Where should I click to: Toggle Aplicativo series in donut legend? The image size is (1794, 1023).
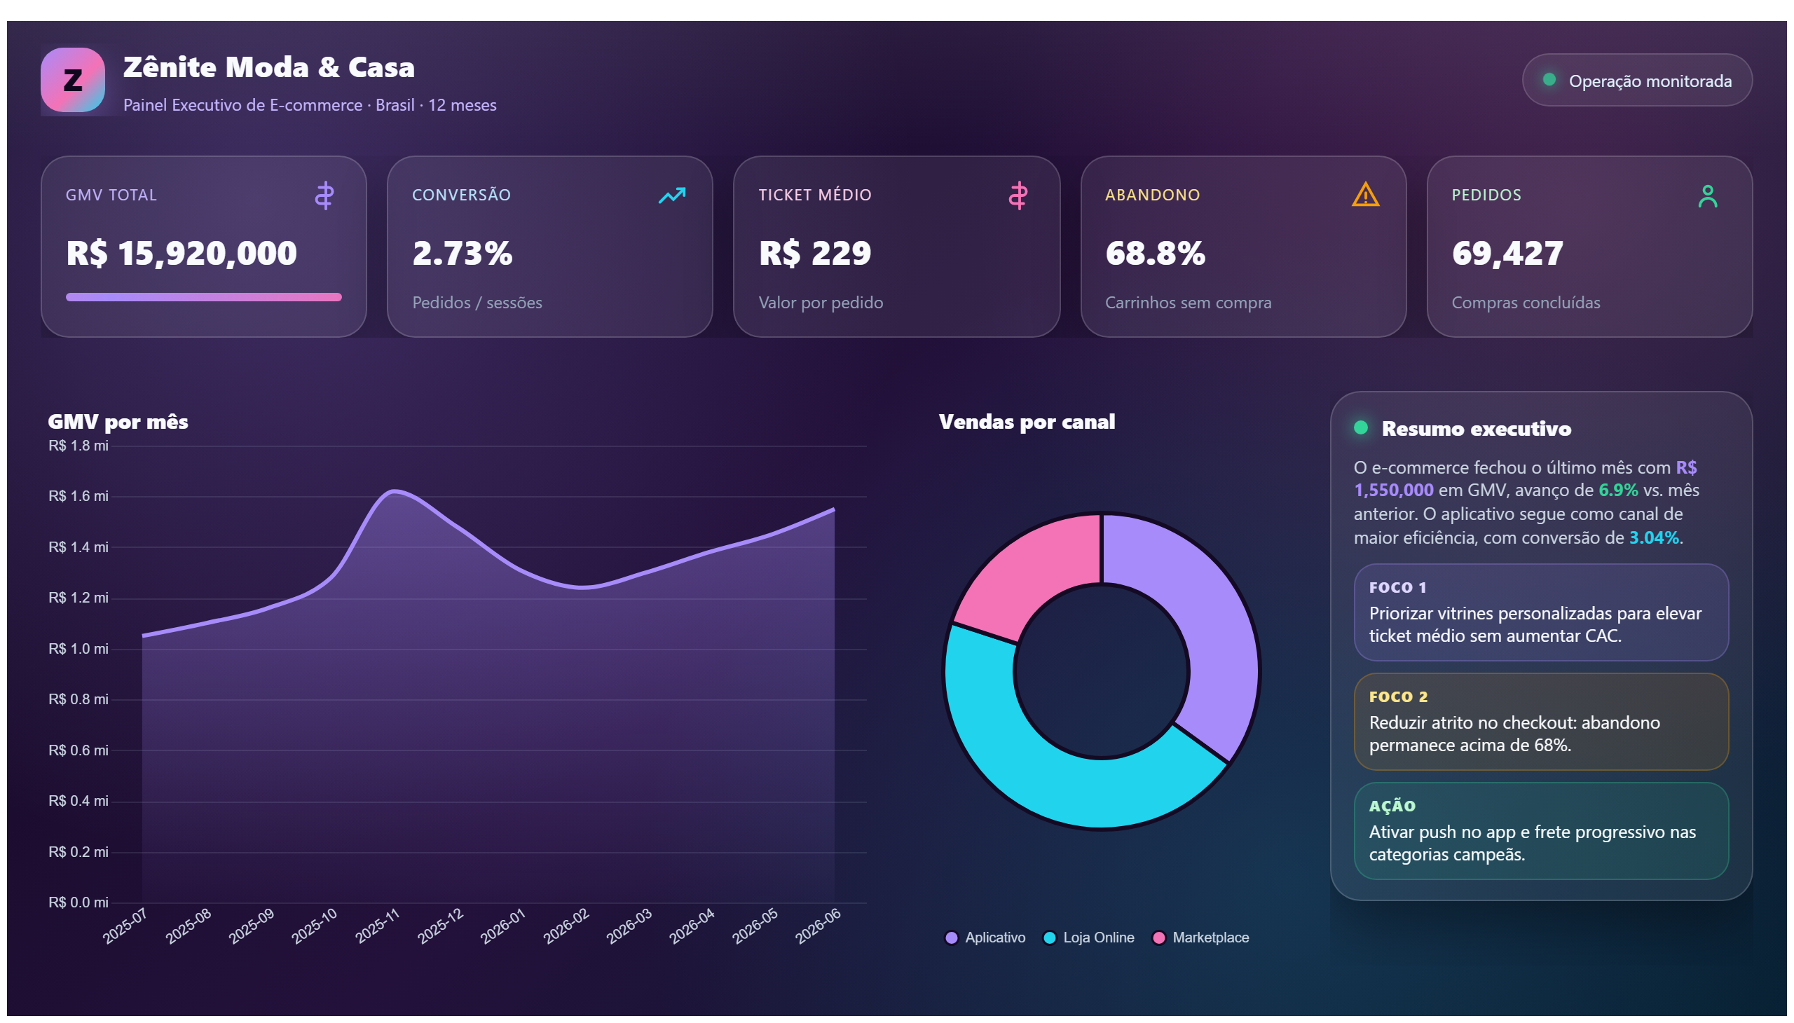[985, 938]
